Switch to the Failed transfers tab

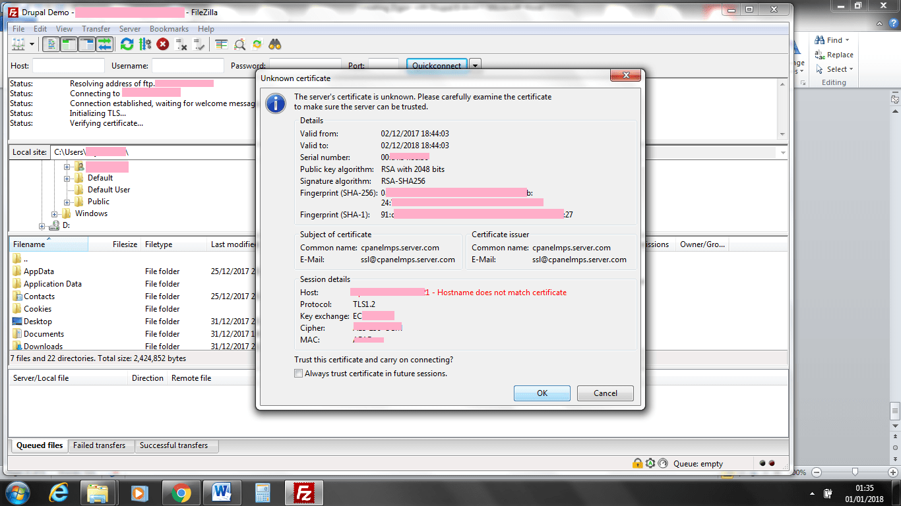(x=99, y=445)
